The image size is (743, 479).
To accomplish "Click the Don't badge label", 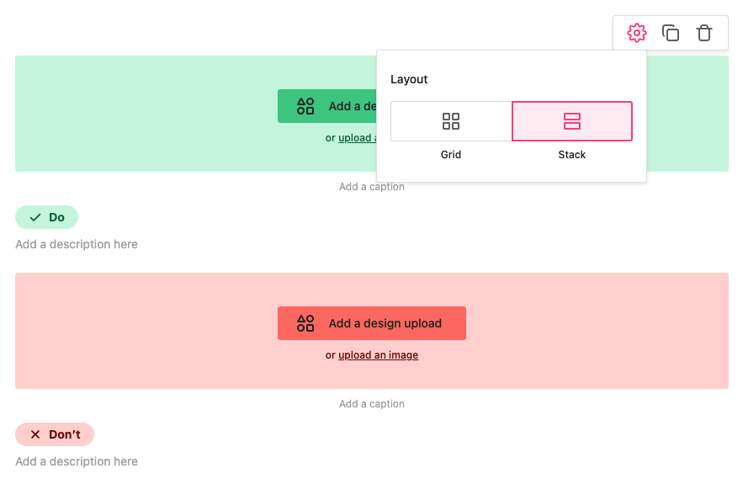I will (x=64, y=434).
